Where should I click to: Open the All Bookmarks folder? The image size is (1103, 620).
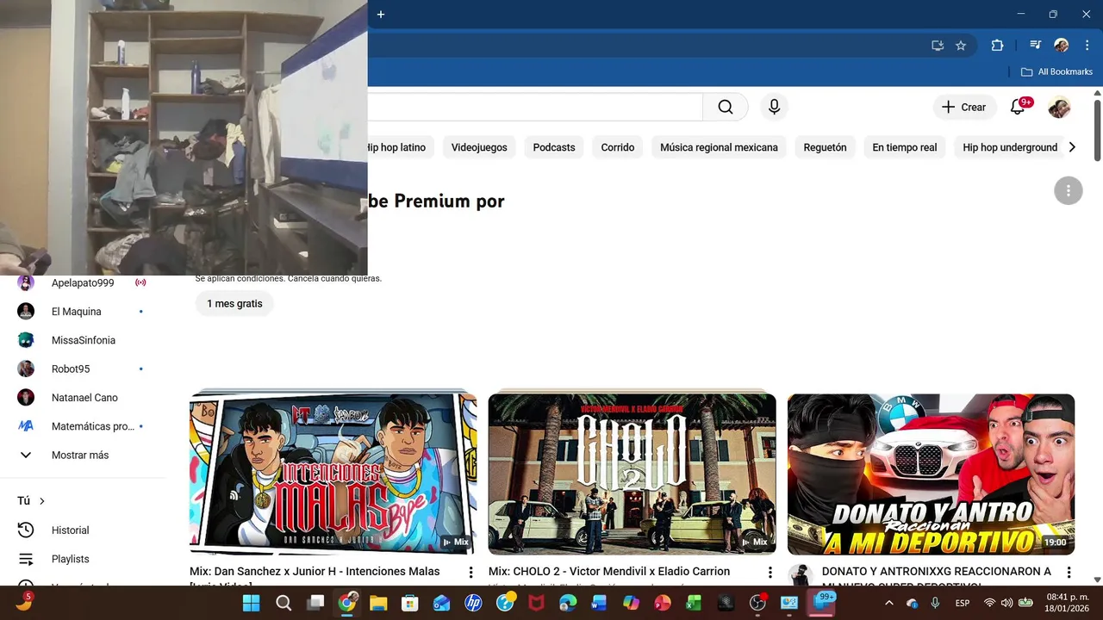click(x=1056, y=71)
